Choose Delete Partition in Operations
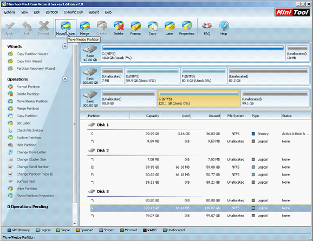Image resolution: width=313 pixels, height=241 pixels. pyautogui.click(x=28, y=94)
